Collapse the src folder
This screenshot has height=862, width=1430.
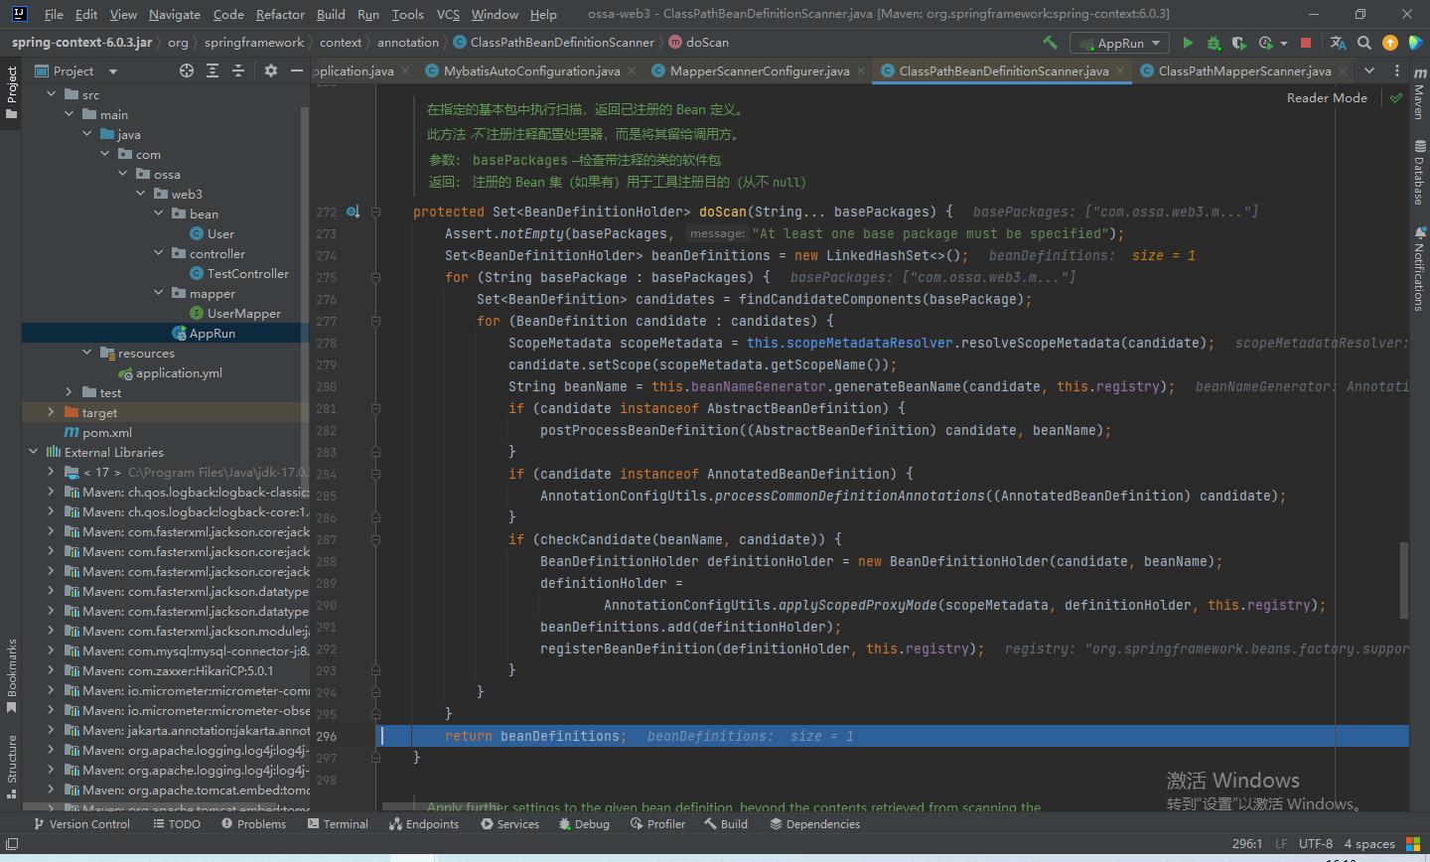pos(52,94)
